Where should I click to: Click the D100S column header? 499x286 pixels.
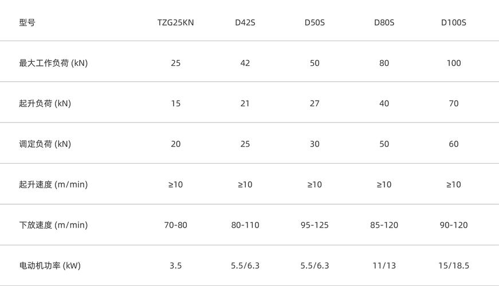coord(453,23)
